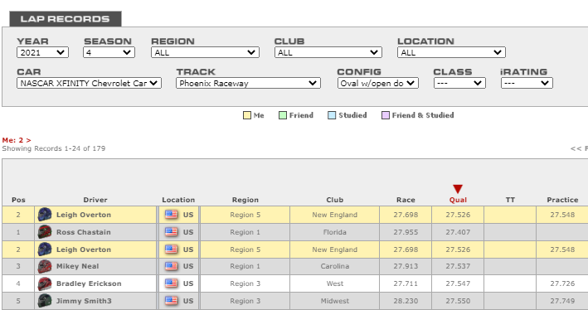588x310 pixels.
Task: Click Carolina club cell
Action: (335, 266)
